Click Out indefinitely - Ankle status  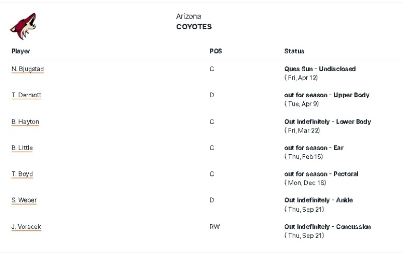(318, 200)
